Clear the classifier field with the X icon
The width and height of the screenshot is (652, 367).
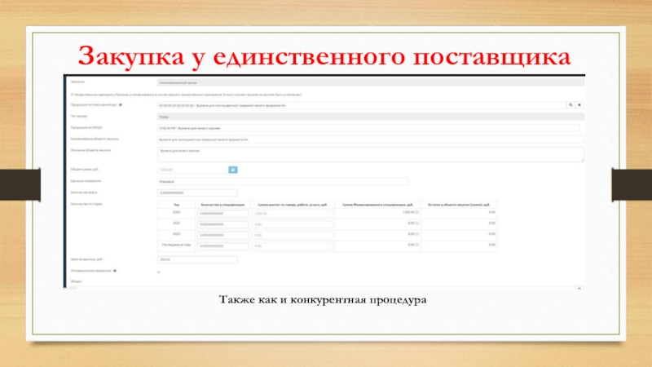click(x=579, y=105)
